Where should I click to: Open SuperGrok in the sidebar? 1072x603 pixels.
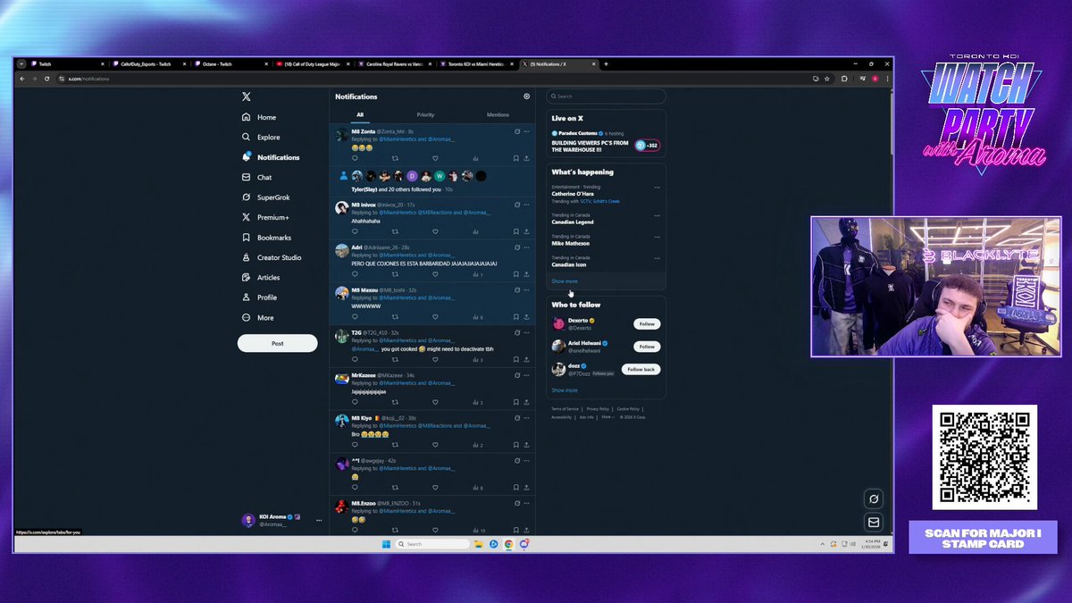pos(265,197)
